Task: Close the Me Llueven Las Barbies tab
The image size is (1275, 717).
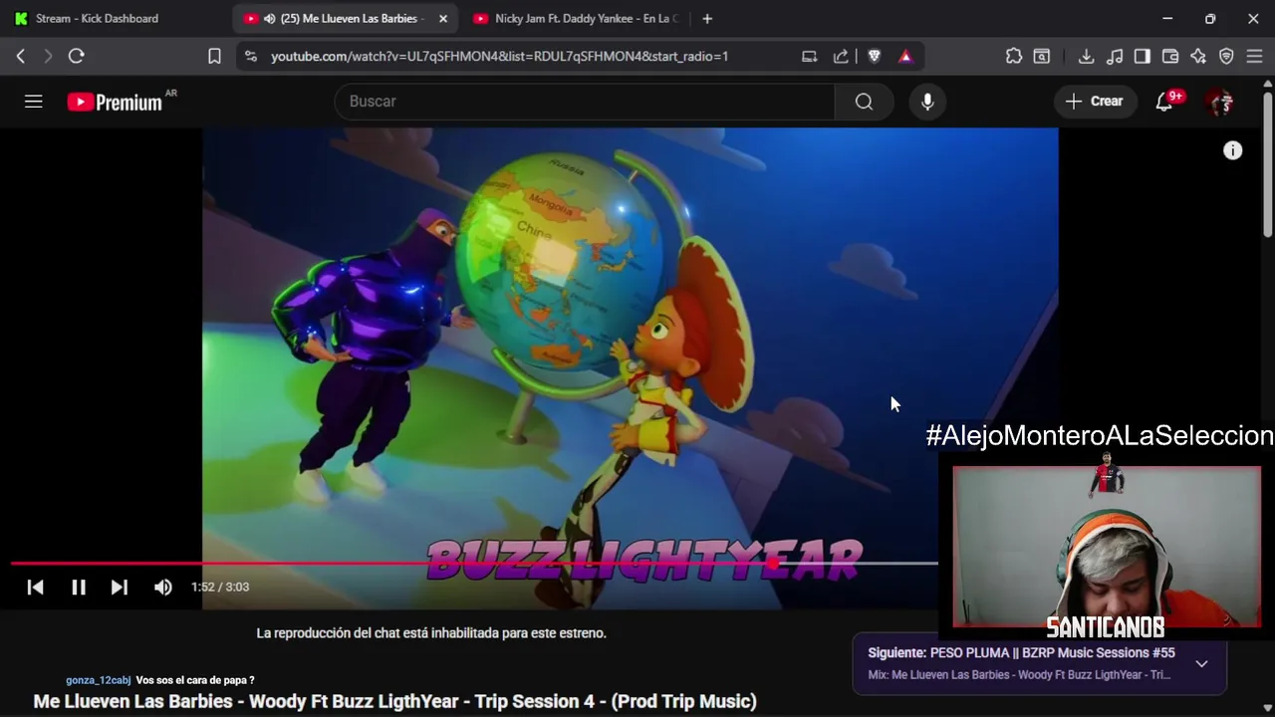Action: [443, 18]
